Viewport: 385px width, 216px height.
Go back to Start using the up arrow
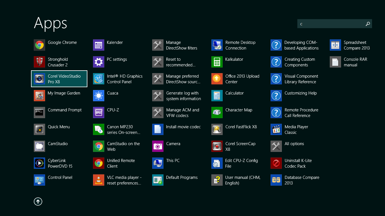(38, 201)
